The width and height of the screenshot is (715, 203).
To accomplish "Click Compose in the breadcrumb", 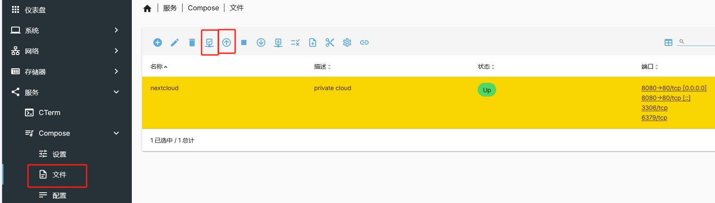I will [203, 8].
